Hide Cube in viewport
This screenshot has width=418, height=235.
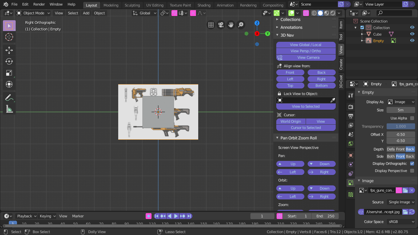click(412, 34)
